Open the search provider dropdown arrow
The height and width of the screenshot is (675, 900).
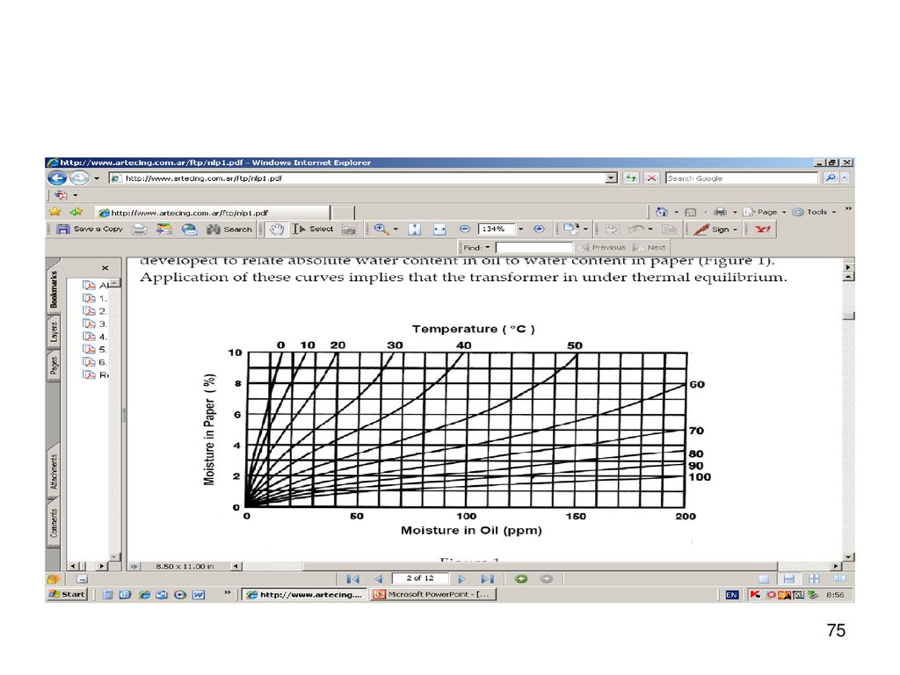pos(845,178)
